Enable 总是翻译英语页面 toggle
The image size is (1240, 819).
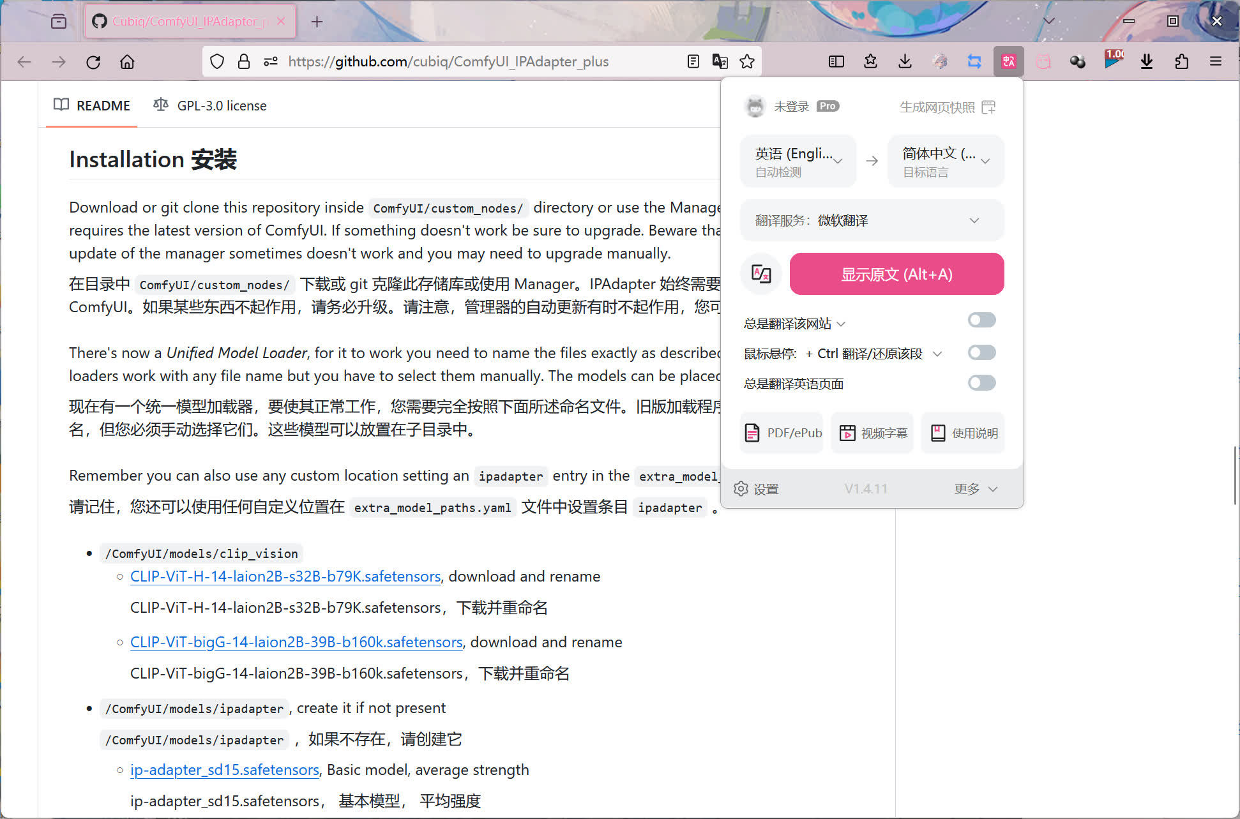tap(981, 382)
